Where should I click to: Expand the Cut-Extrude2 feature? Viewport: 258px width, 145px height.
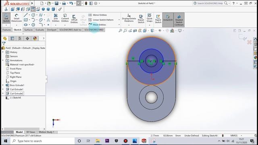3,93
